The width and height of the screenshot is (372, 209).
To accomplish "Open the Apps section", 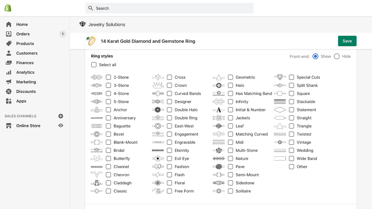I will pos(21,101).
